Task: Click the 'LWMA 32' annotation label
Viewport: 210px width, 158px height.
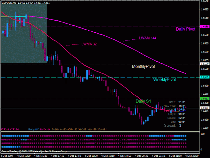Action: 89,44
